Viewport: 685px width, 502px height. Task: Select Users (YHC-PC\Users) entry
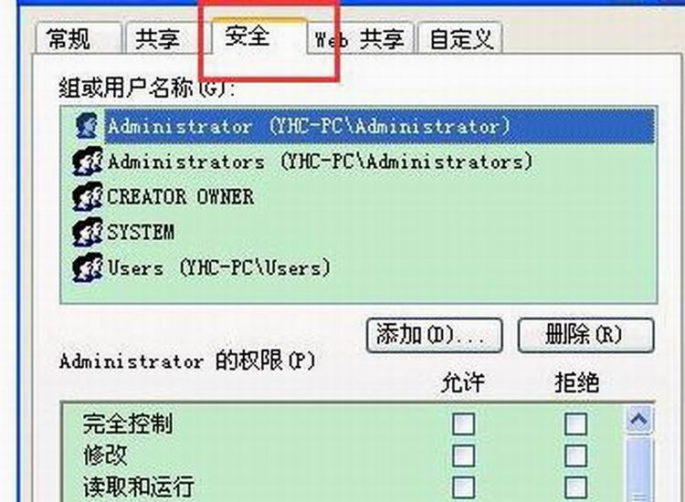(x=219, y=267)
